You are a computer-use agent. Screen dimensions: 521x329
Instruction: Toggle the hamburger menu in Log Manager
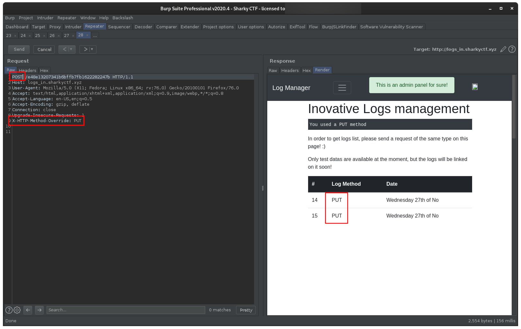point(342,88)
